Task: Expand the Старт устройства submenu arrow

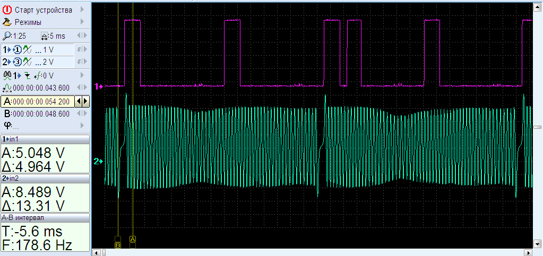Action: click(x=82, y=10)
